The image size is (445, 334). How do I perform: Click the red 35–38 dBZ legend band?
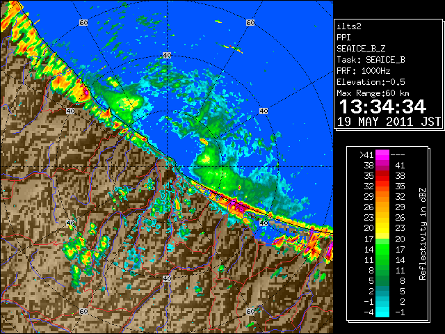(382, 176)
